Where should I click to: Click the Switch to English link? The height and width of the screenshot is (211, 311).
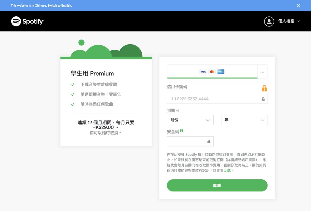point(59,5)
